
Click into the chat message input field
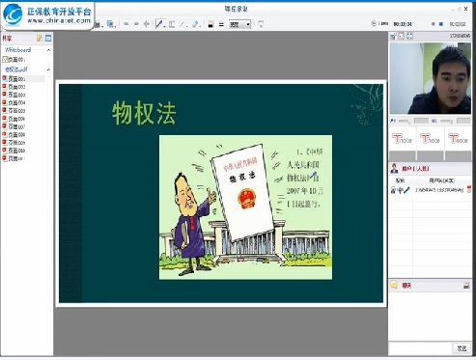click(420, 348)
